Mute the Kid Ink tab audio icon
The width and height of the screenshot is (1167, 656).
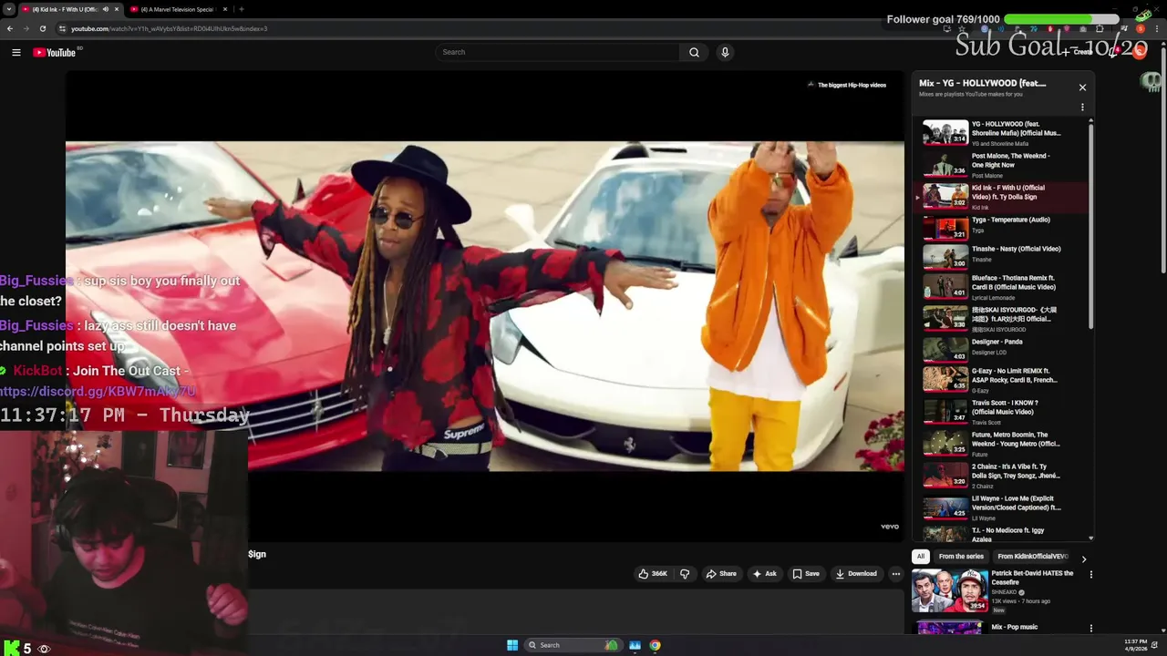105,9
